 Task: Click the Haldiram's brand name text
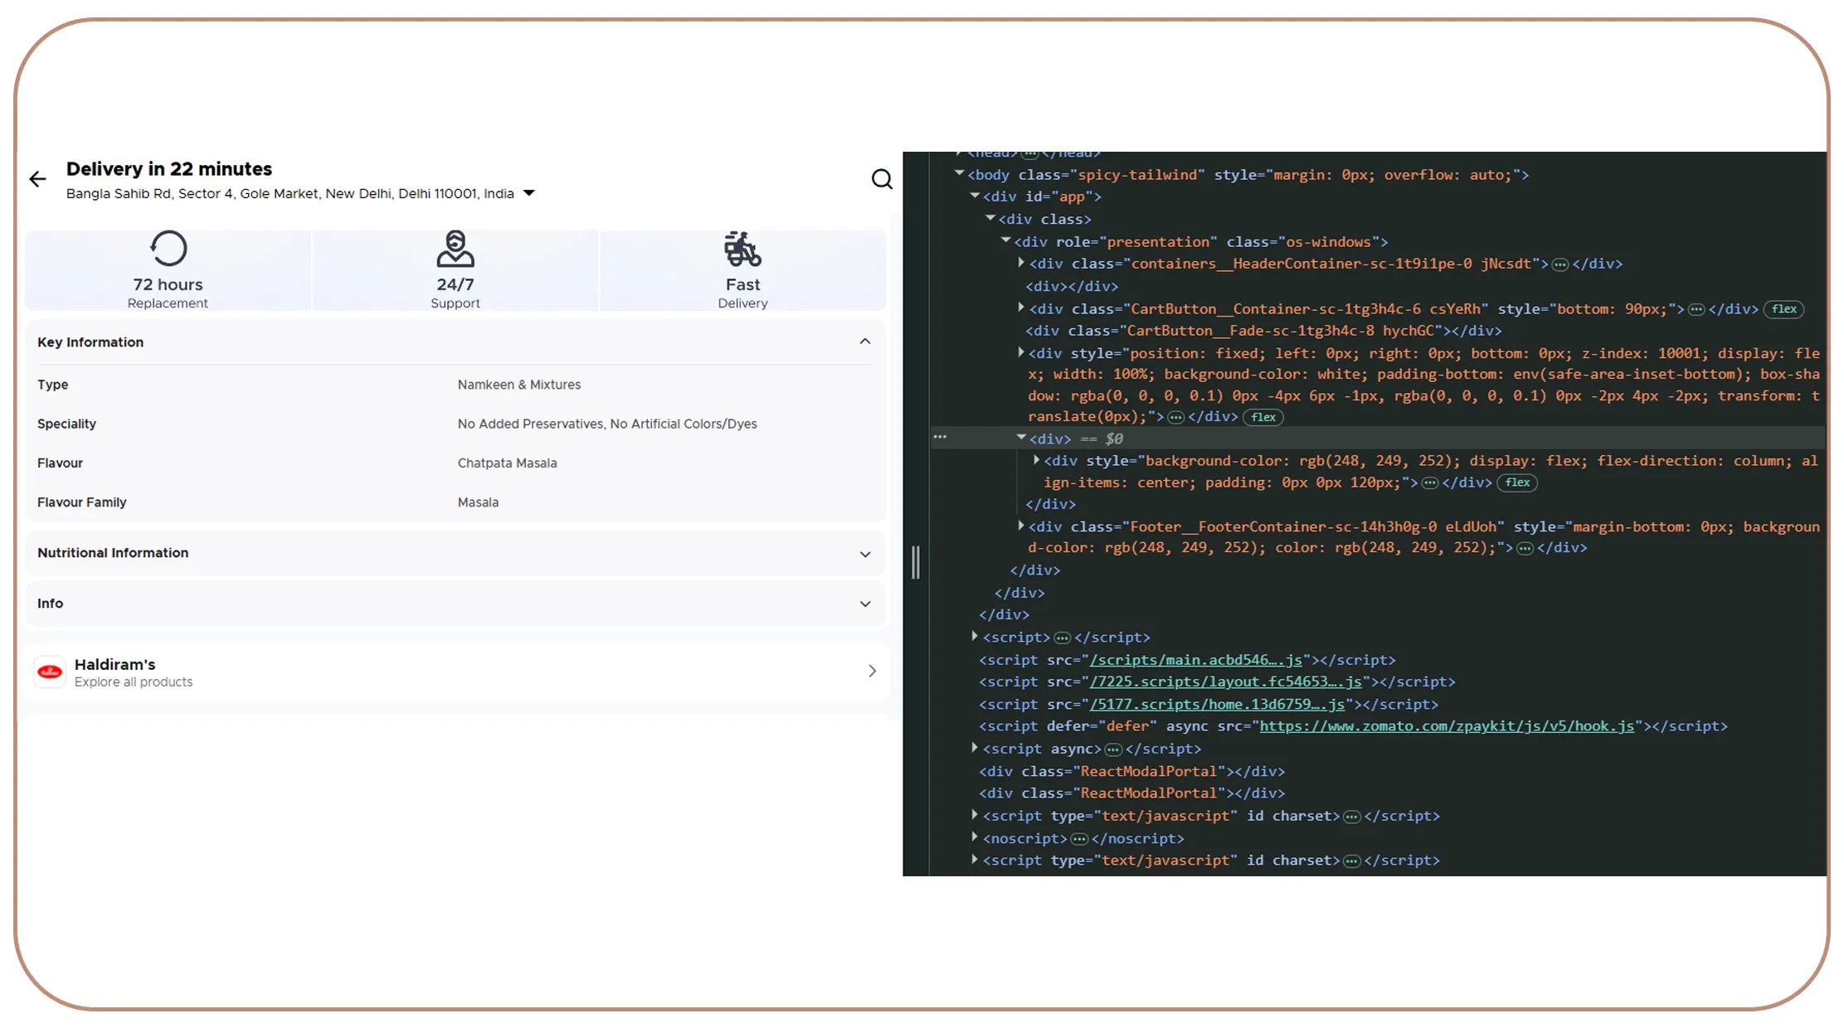(x=115, y=665)
